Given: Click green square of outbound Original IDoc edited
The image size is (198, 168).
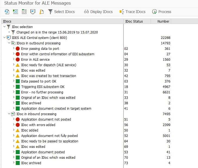Looking at the screenshot, I should pos(18,98).
